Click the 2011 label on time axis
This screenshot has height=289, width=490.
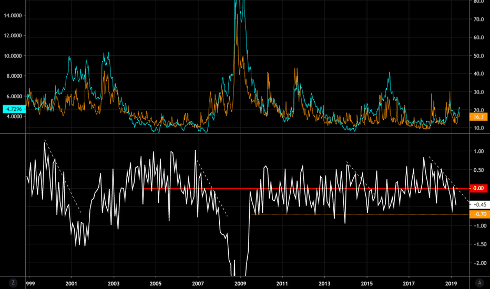tap(282, 284)
